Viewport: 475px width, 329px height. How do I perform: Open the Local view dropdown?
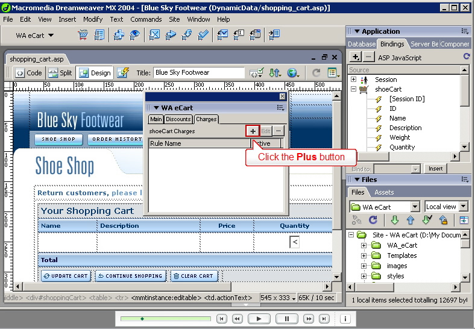click(x=464, y=207)
